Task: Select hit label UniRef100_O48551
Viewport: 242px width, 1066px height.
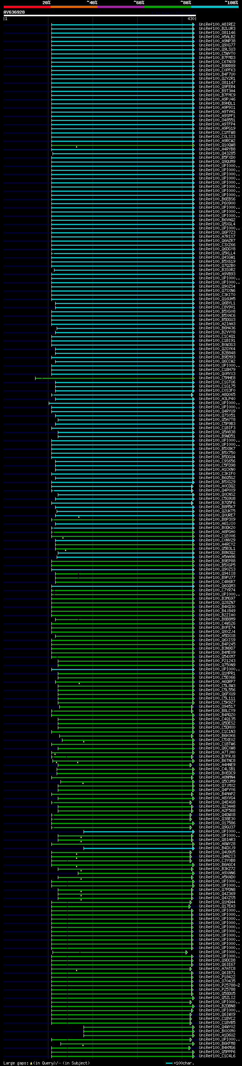Action: pyautogui.click(x=217, y=120)
